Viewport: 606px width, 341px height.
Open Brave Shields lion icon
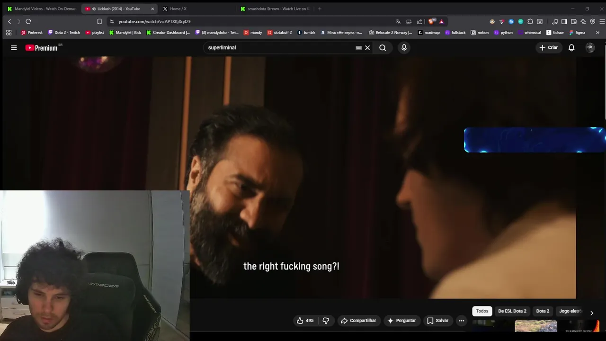(x=431, y=21)
